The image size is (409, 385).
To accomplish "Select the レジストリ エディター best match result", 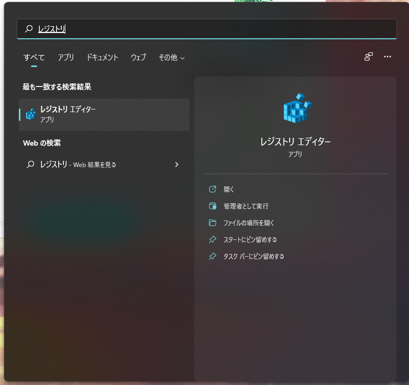I will [x=104, y=115].
